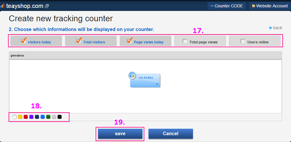Choose the red color swatch
The image size is (291, 142).
click(26, 117)
